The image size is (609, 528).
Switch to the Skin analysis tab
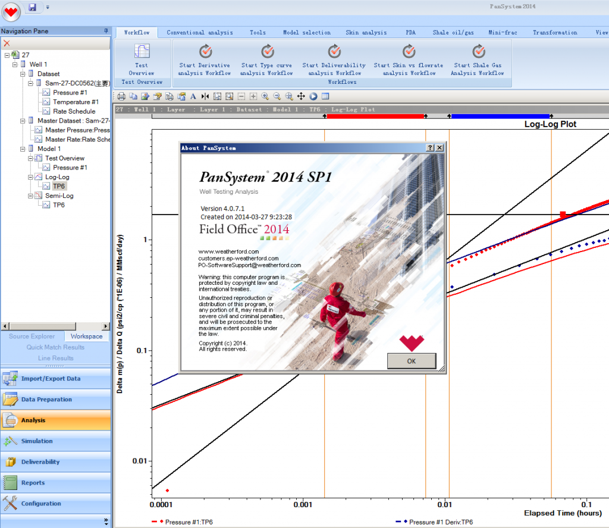[366, 33]
